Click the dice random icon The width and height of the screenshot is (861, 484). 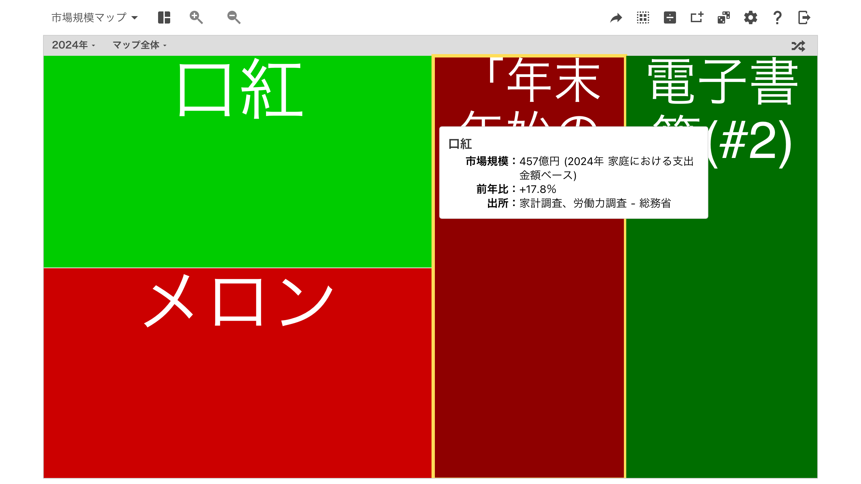(724, 17)
